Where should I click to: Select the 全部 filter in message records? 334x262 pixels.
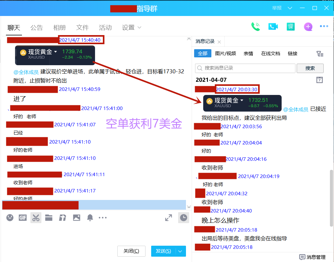click(x=203, y=53)
